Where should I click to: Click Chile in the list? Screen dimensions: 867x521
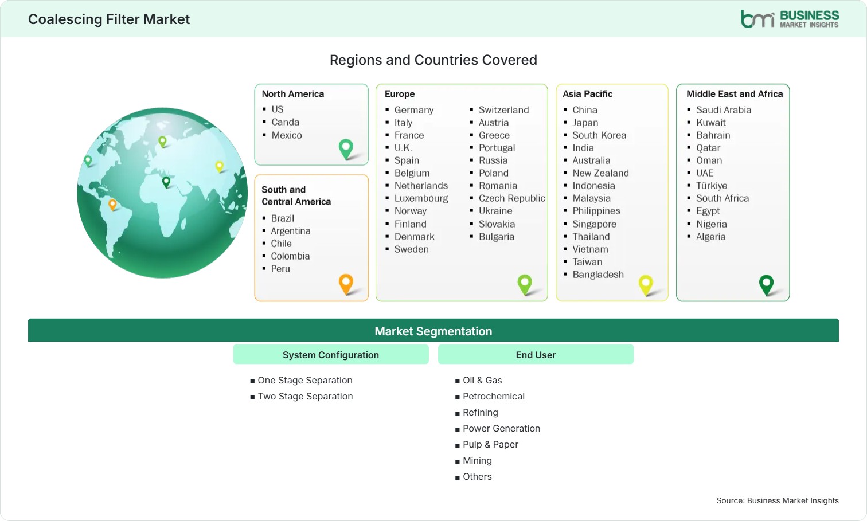(x=281, y=244)
